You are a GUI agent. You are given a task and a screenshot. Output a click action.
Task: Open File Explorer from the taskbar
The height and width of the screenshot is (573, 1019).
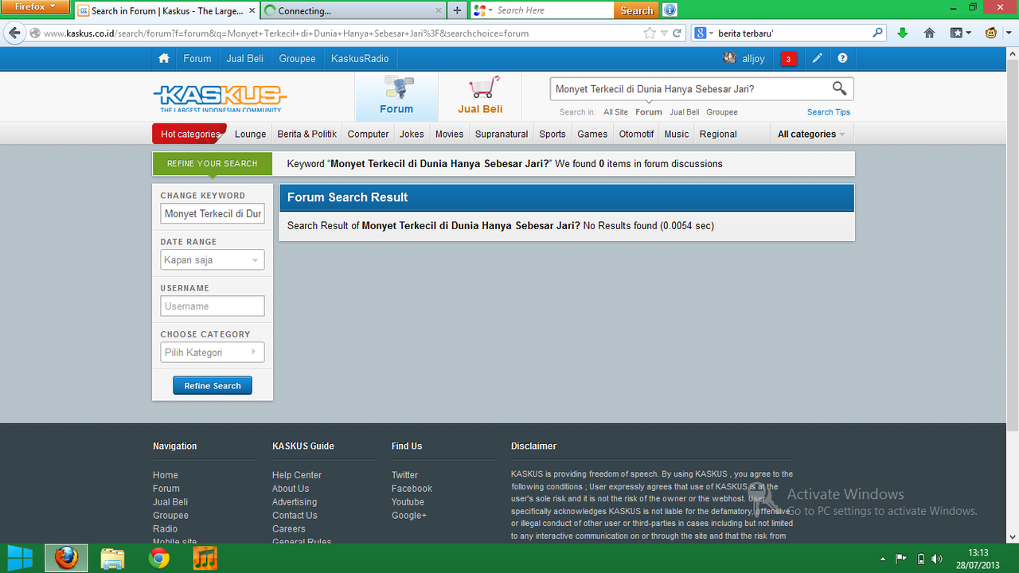(113, 559)
